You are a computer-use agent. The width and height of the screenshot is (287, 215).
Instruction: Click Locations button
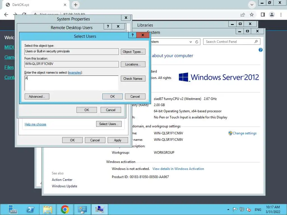pos(133,64)
